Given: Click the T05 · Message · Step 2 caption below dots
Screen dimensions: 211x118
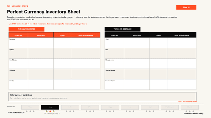Looking at the screenshot, I should click(51, 113).
